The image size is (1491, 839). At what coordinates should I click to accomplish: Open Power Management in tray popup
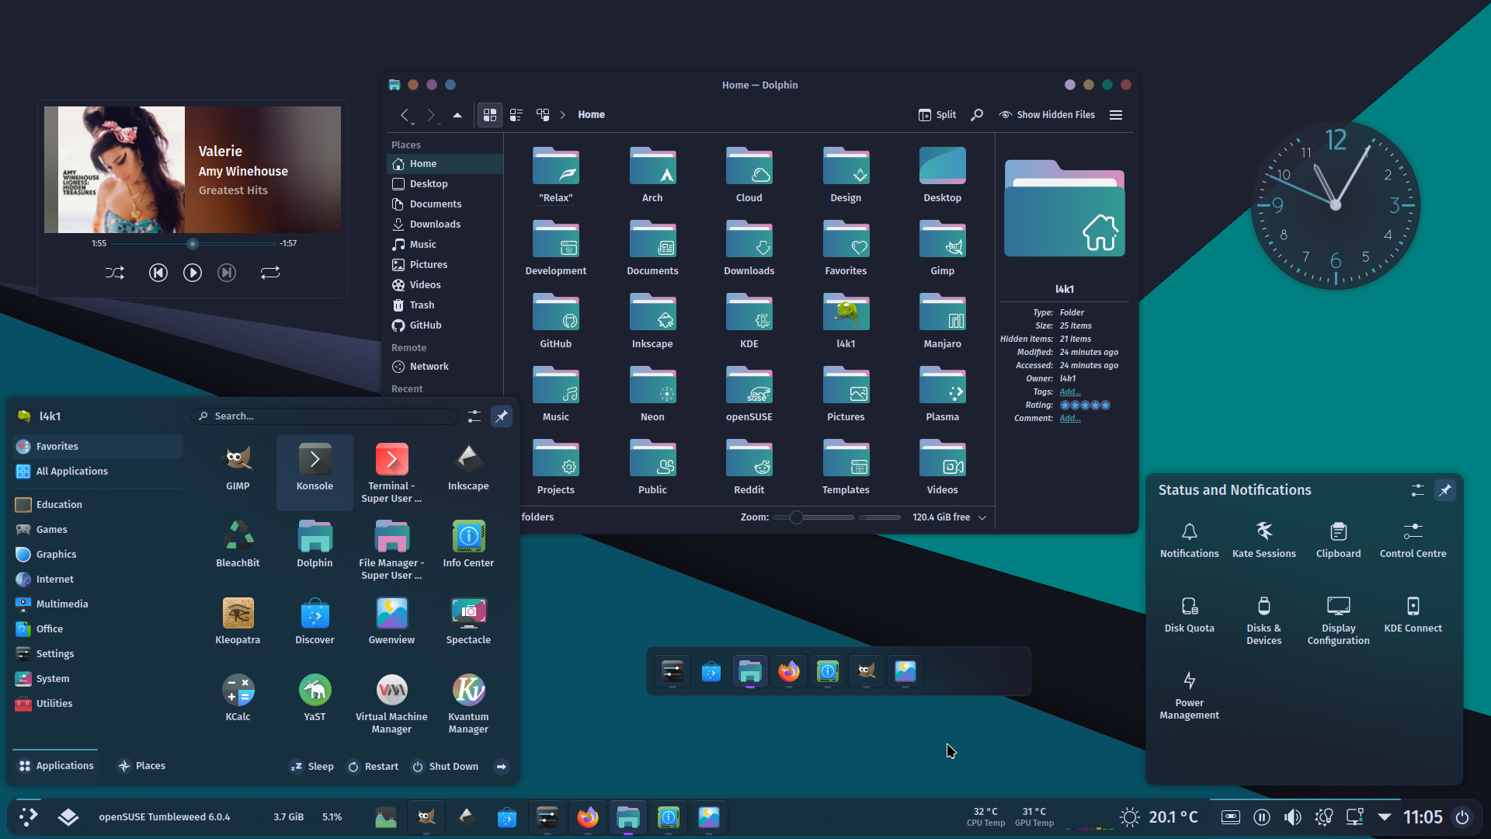pos(1189,696)
